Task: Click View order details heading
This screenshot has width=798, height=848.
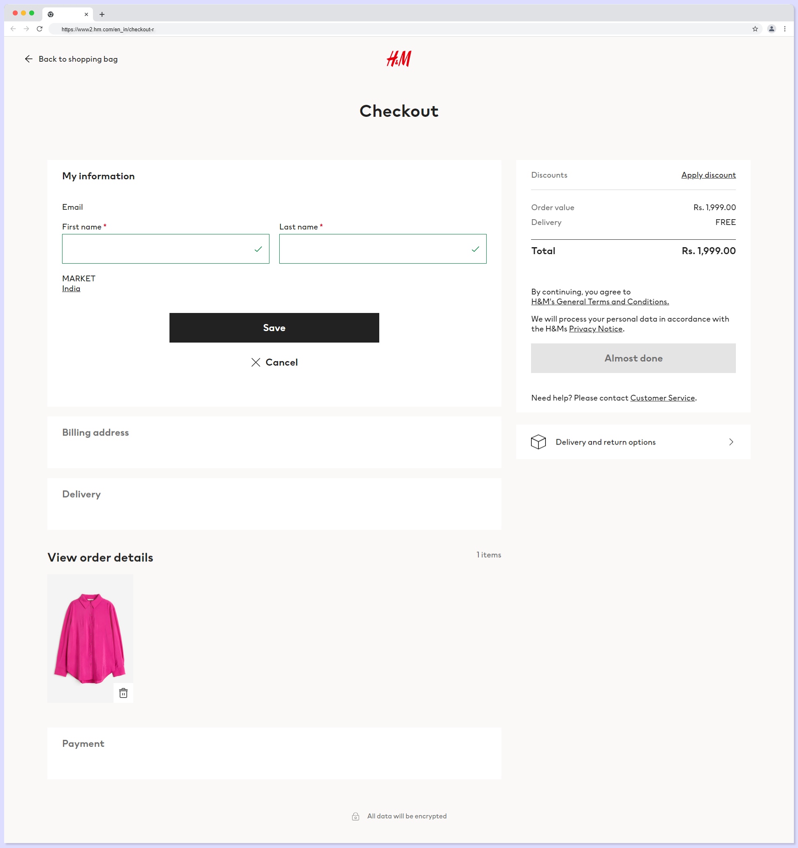Action: [100, 557]
